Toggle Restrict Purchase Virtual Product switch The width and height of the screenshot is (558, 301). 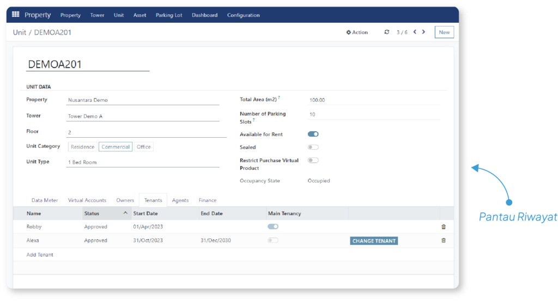coord(313,160)
